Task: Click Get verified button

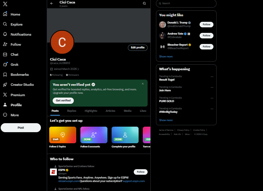Action: coord(63,101)
